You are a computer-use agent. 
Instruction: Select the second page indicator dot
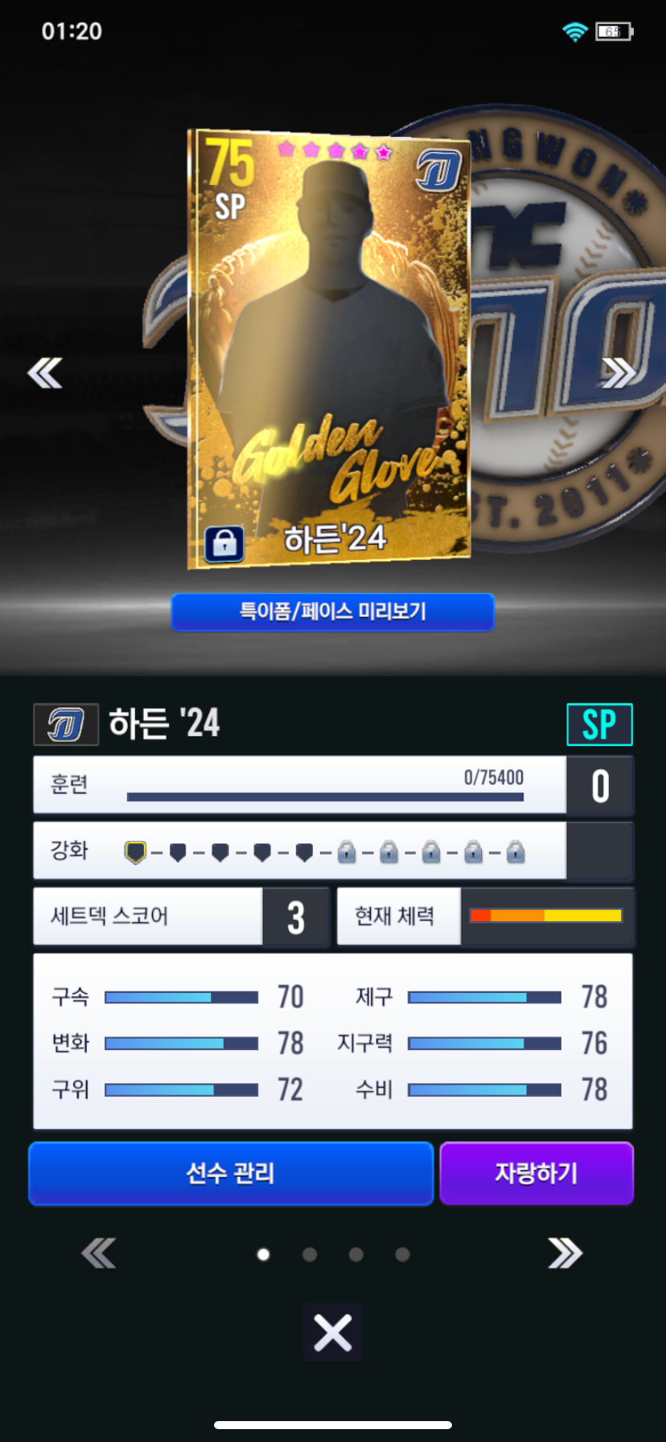pyautogui.click(x=310, y=1254)
